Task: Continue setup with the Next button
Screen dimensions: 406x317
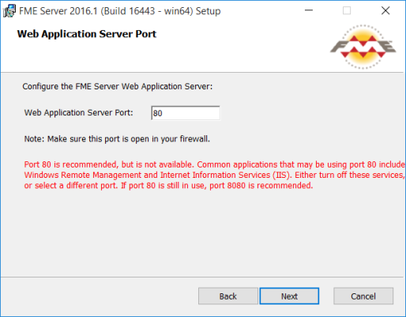Action: [x=289, y=296]
